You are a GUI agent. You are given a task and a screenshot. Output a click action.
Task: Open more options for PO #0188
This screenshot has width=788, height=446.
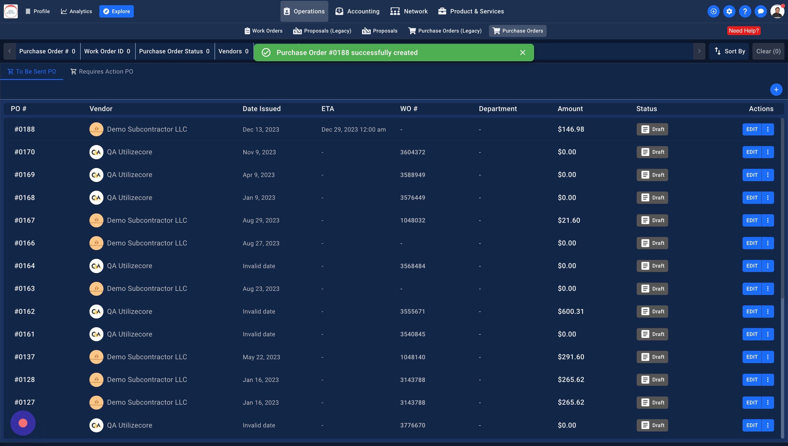767,129
